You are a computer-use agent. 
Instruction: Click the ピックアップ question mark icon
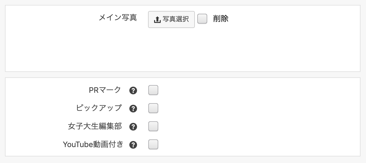point(133,109)
